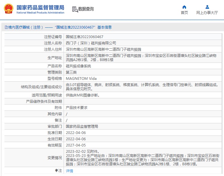Open the 首页 home link
This screenshot has height=176, width=224.
(184, 13)
